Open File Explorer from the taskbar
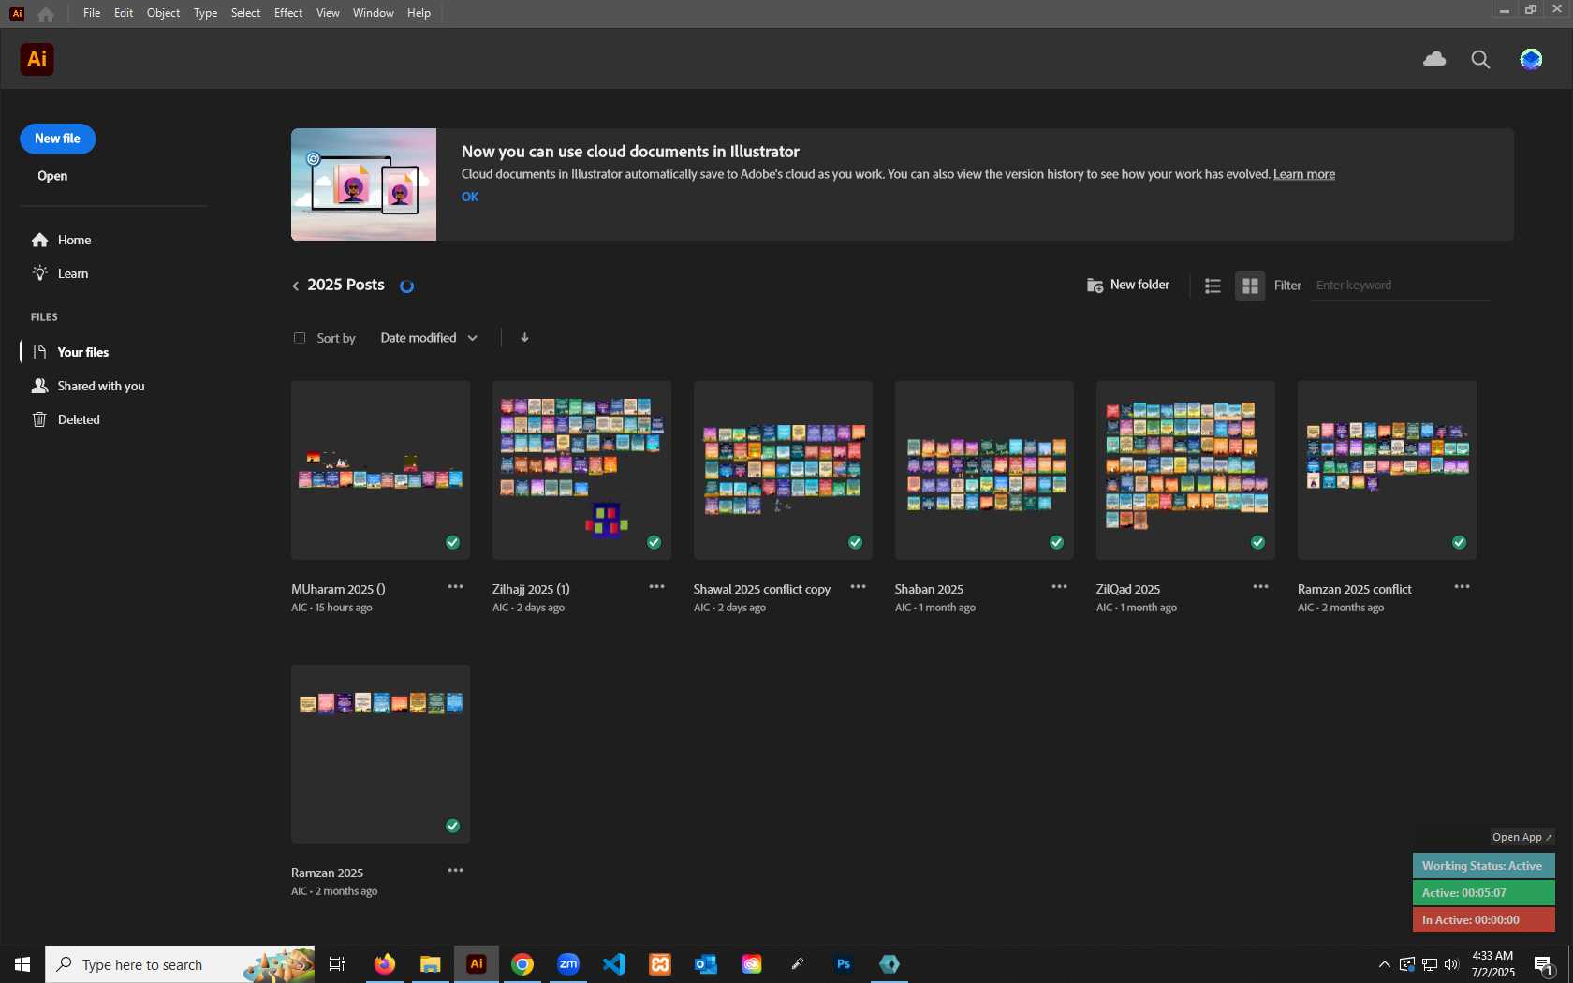 coord(430,964)
